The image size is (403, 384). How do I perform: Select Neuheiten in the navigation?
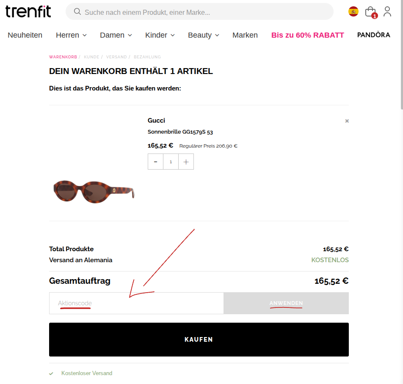25,35
